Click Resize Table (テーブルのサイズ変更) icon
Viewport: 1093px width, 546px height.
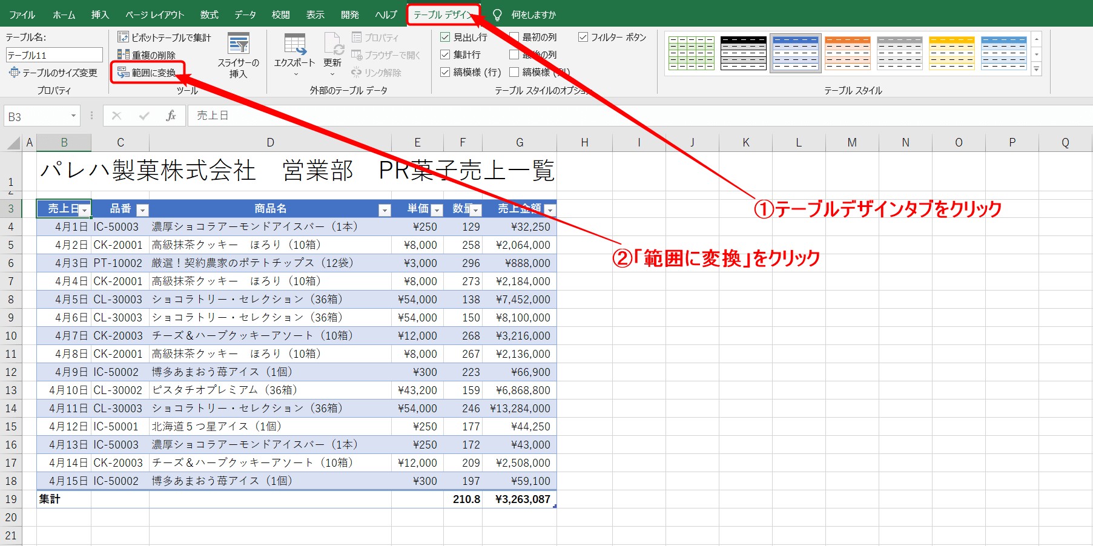point(15,73)
